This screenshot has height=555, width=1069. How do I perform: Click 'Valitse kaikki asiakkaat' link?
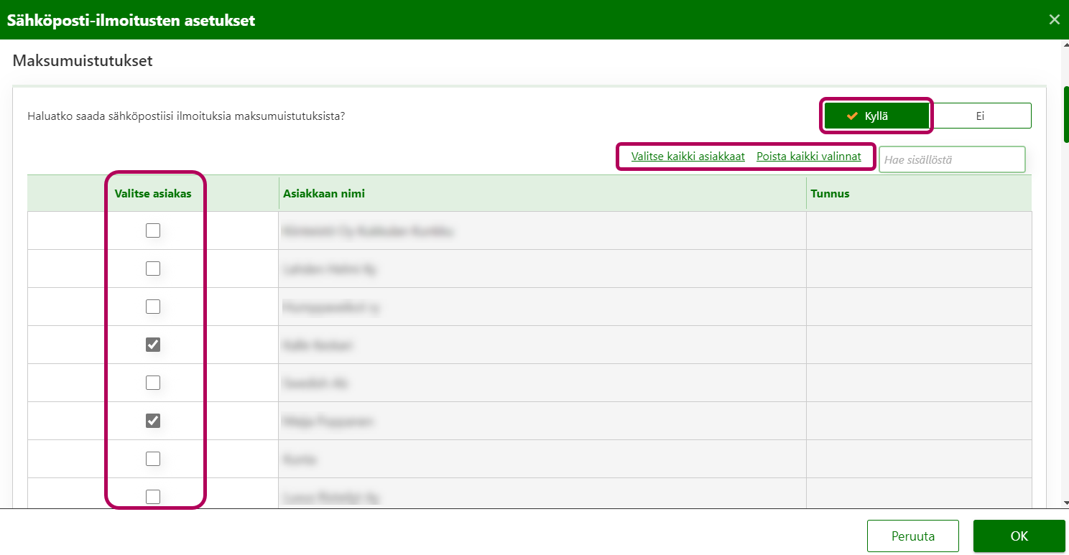coord(688,157)
